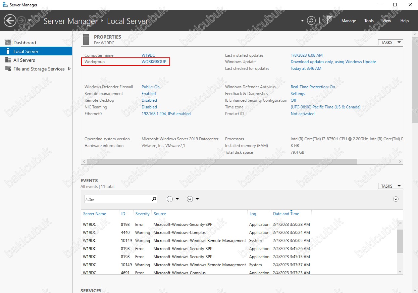
Task: Open the View menu
Action: 387,21
